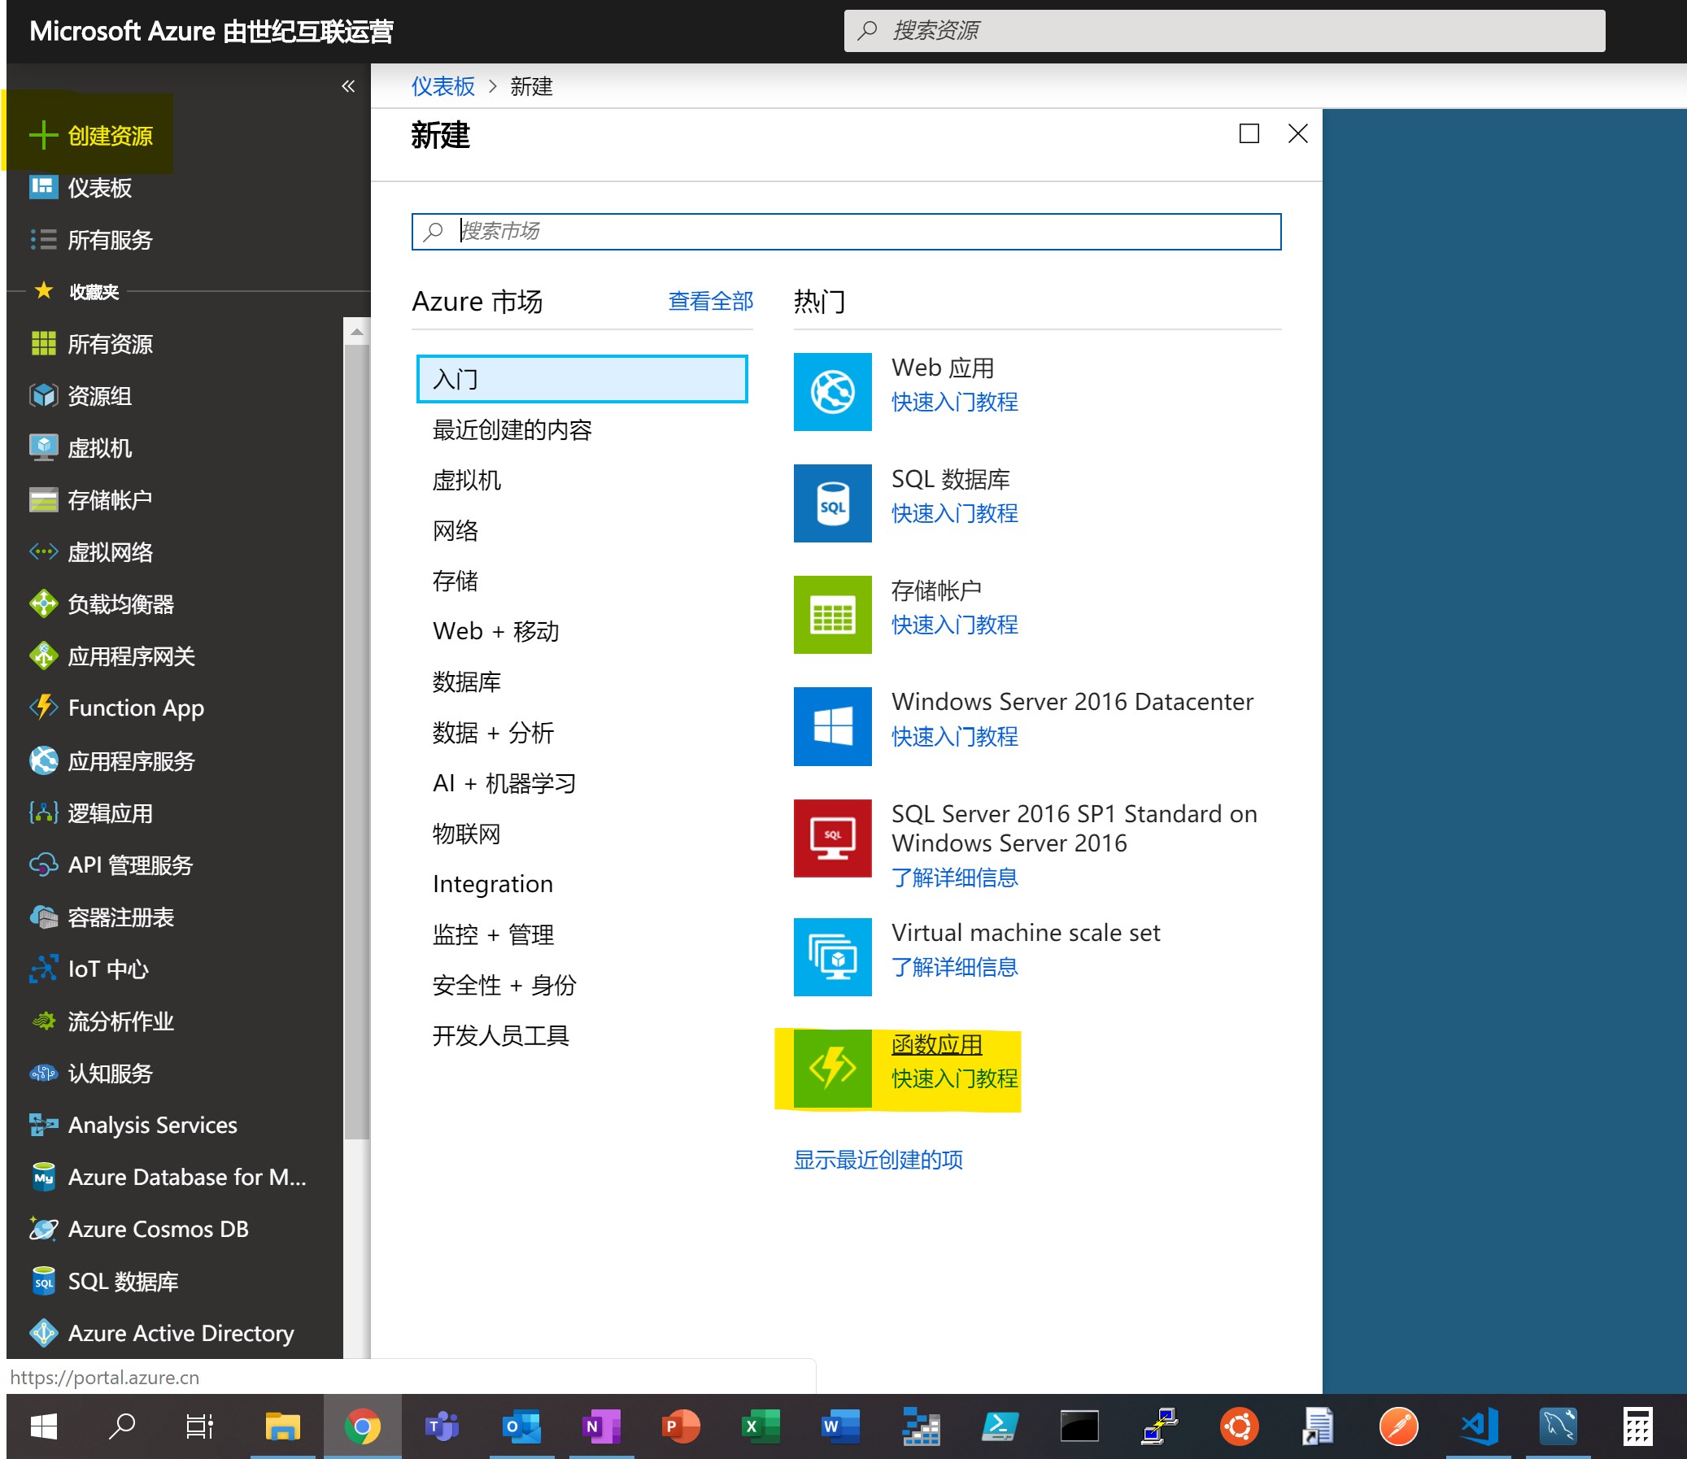The height and width of the screenshot is (1459, 1687).
Task: Click Azure Database for MySQL icon
Action: (x=43, y=1178)
